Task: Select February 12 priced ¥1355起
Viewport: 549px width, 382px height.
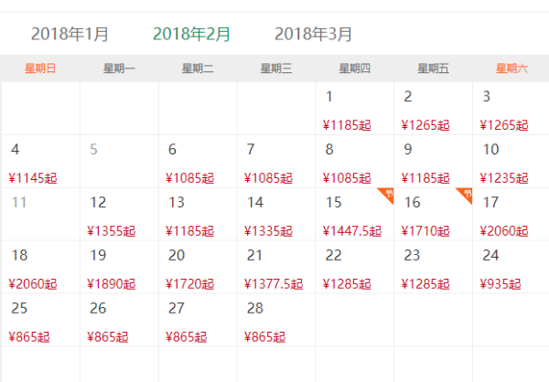Action: pos(119,215)
